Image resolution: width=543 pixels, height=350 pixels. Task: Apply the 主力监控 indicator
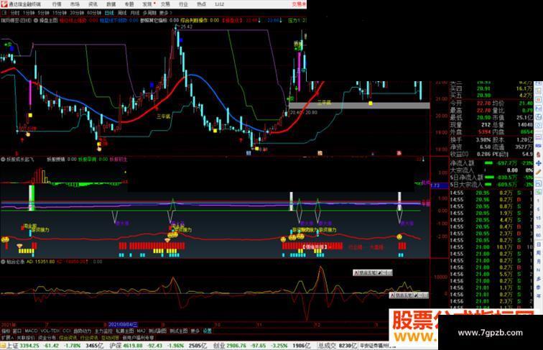point(103,331)
